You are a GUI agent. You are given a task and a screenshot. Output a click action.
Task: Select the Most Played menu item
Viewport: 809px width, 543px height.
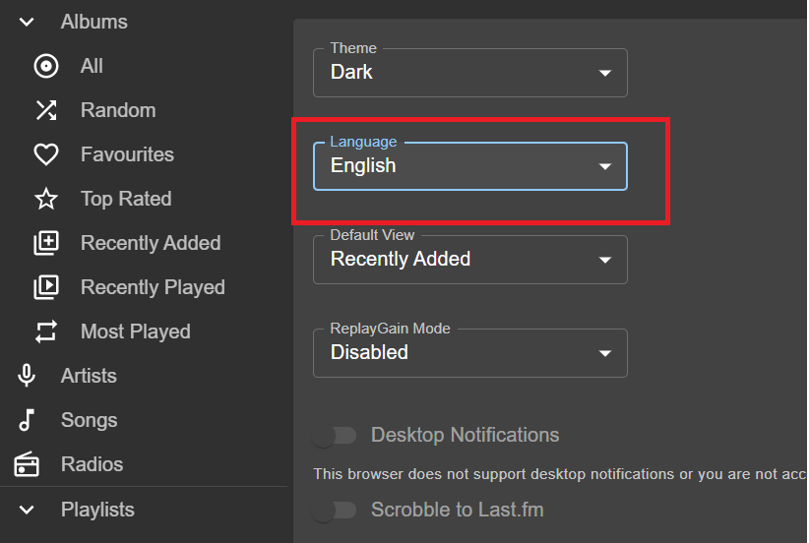point(135,332)
